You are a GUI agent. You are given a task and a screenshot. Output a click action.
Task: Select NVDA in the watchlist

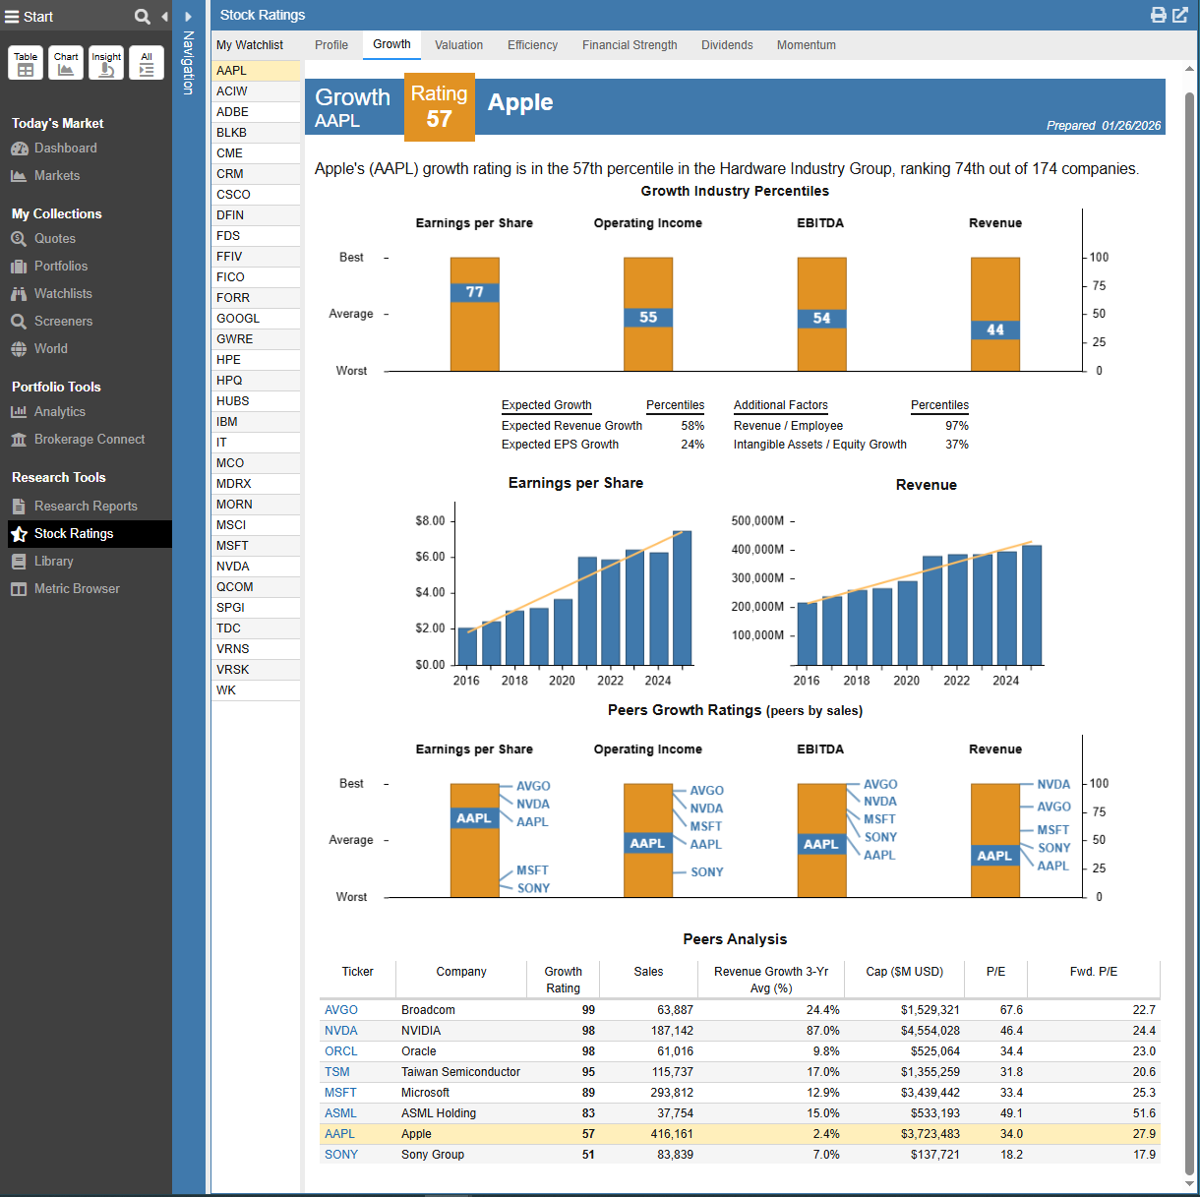tap(233, 567)
